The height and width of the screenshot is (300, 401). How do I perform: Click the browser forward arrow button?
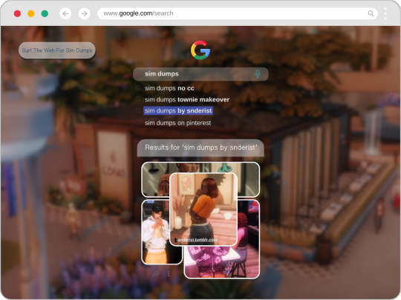pos(84,13)
